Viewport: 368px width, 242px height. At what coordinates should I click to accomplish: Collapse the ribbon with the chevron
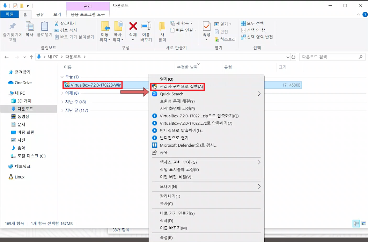point(358,15)
